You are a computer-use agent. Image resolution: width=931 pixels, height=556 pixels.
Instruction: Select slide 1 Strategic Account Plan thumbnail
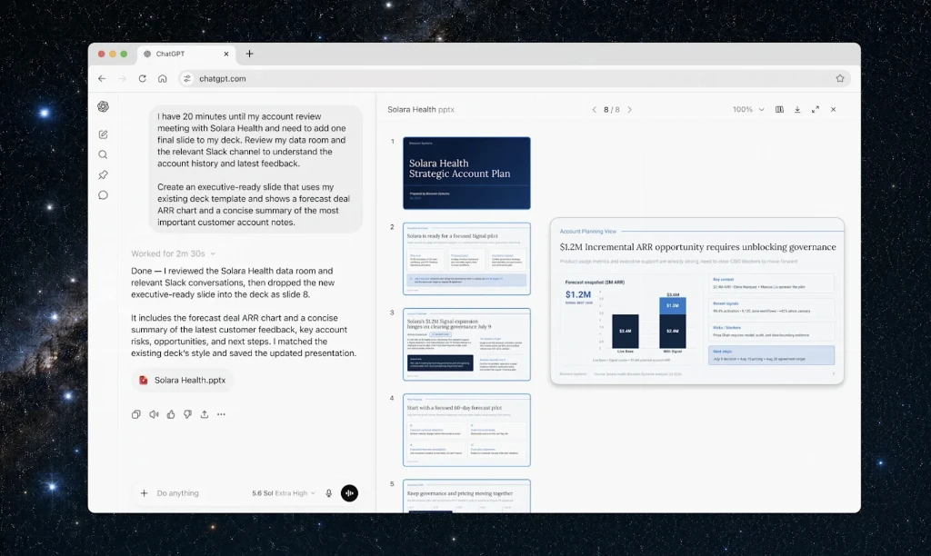[466, 174]
